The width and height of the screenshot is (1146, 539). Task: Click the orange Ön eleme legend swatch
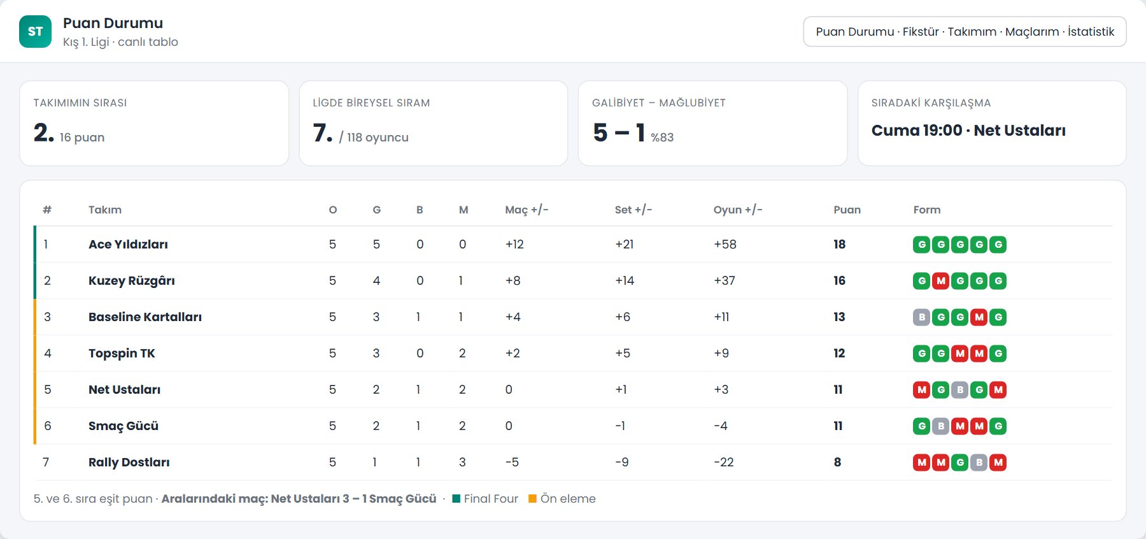coord(532,499)
